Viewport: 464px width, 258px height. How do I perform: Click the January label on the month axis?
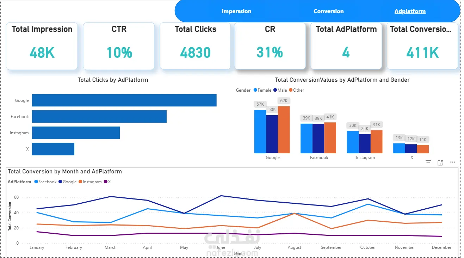tap(37, 247)
